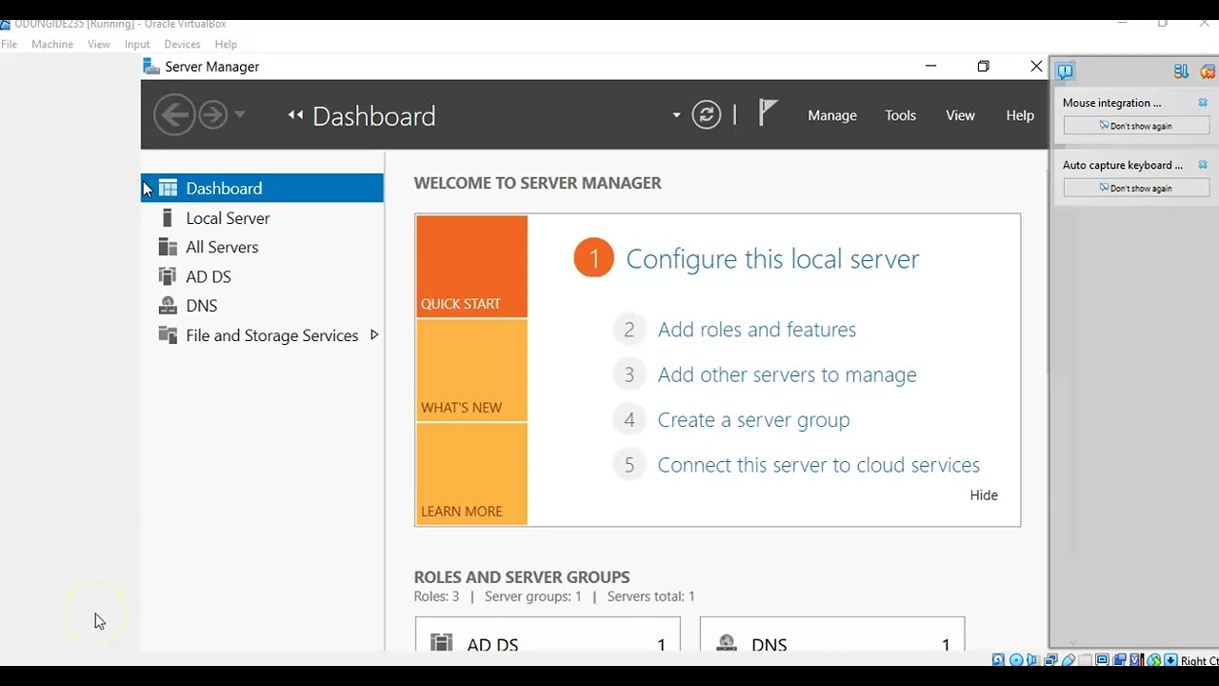The height and width of the screenshot is (686, 1219).
Task: Open VirtualBox Machine menu
Action: click(x=52, y=44)
